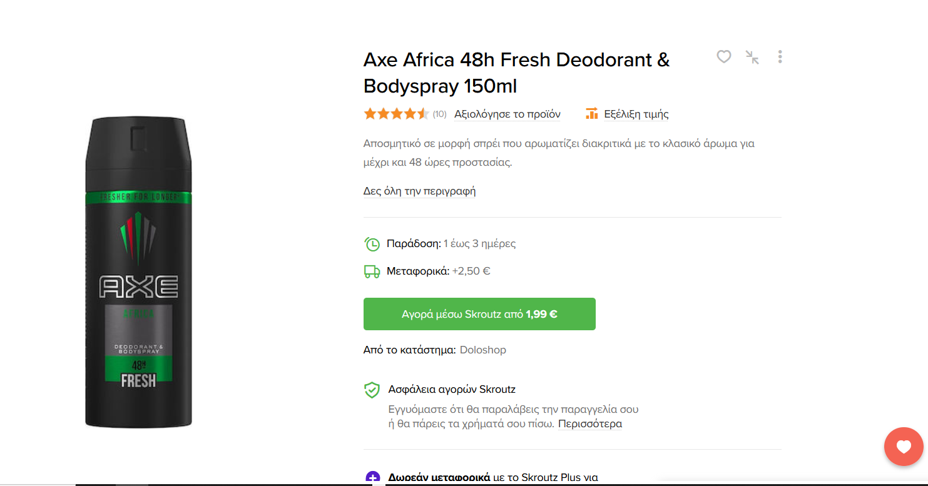Click the green delivery clock icon
Image resolution: width=928 pixels, height=486 pixels.
372,244
